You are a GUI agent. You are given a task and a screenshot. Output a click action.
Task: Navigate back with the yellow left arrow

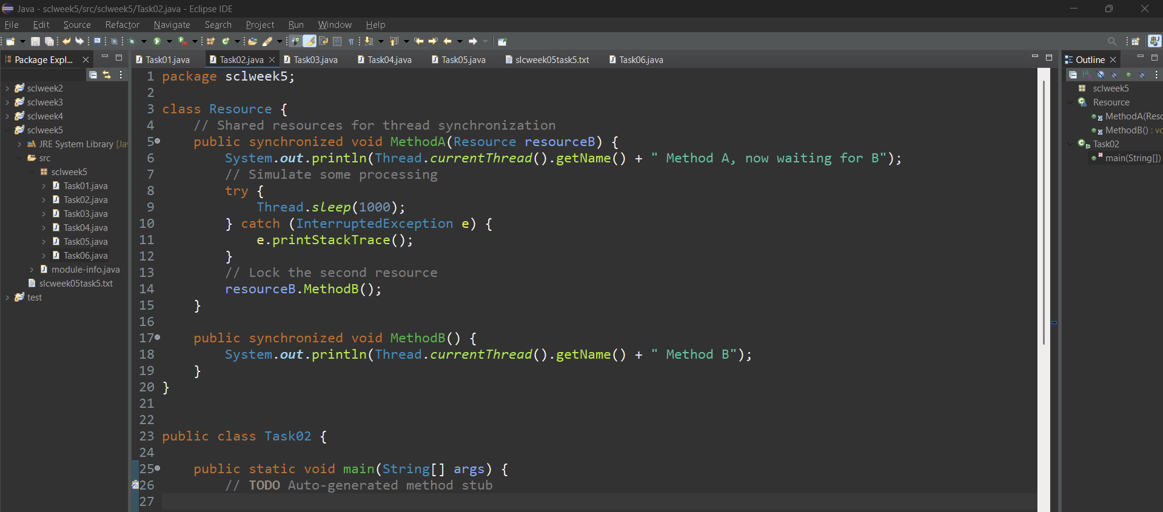[447, 41]
